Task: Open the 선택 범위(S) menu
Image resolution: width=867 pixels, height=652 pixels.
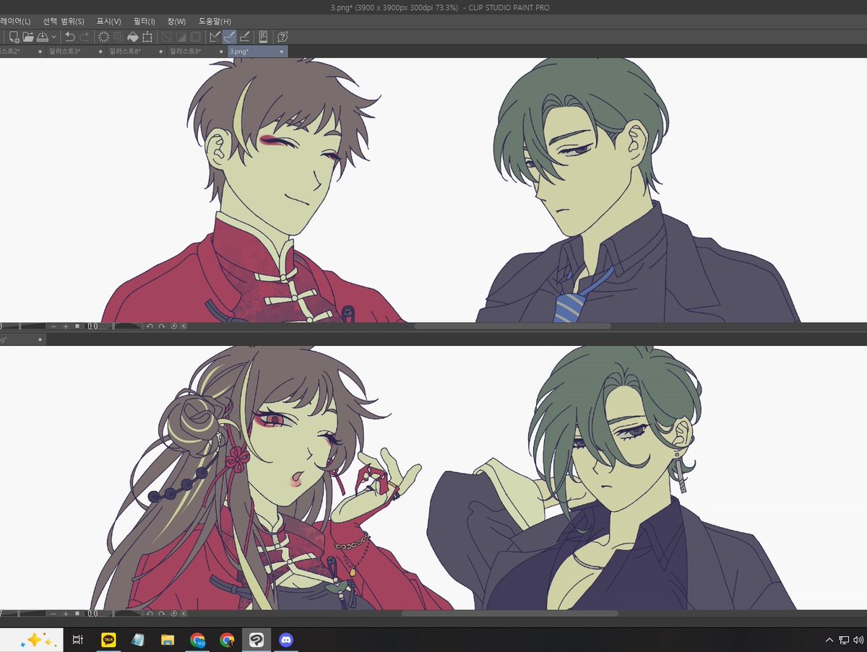Action: [x=64, y=21]
